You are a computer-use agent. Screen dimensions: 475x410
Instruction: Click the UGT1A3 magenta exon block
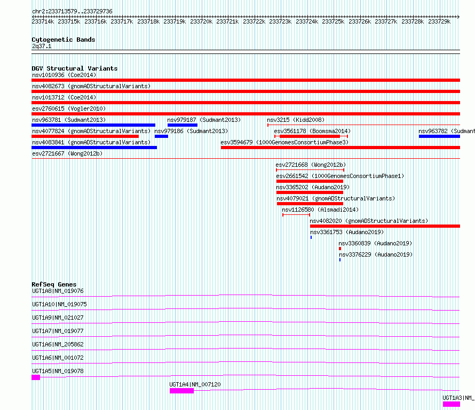pyautogui.click(x=452, y=404)
